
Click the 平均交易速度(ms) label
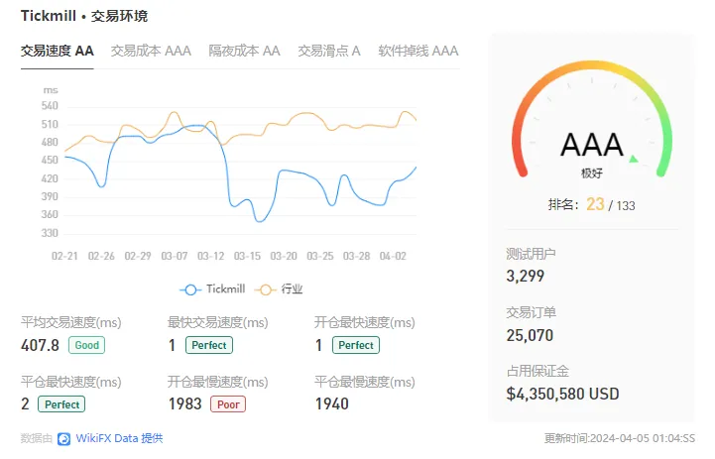pyautogui.click(x=71, y=323)
